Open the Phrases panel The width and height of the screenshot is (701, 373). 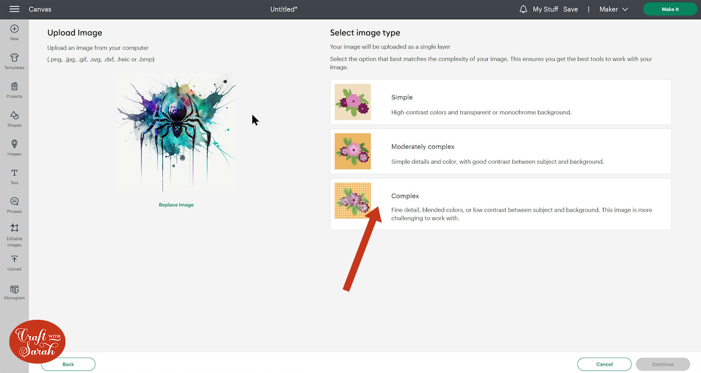14,205
